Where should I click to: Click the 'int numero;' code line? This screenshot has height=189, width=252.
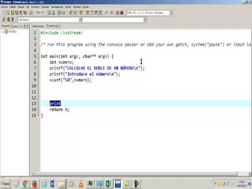[61, 62]
